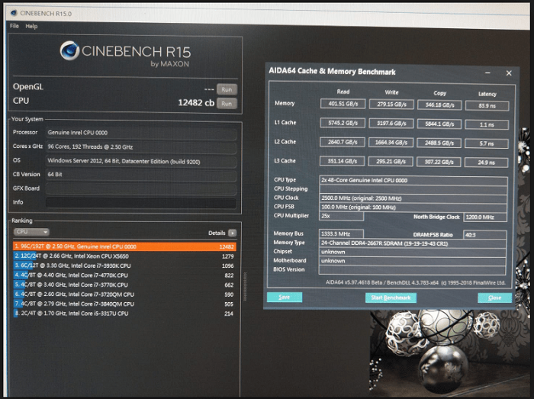Open the File menu in Cinebench
The height and width of the screenshot is (399, 534).
[14, 26]
